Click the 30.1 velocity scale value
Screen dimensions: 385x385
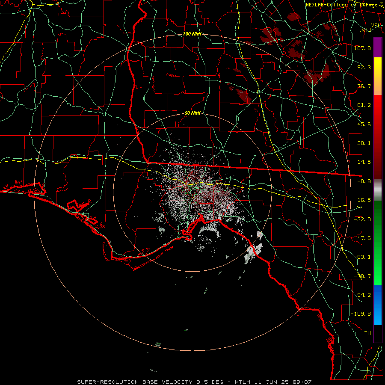pyautogui.click(x=364, y=143)
